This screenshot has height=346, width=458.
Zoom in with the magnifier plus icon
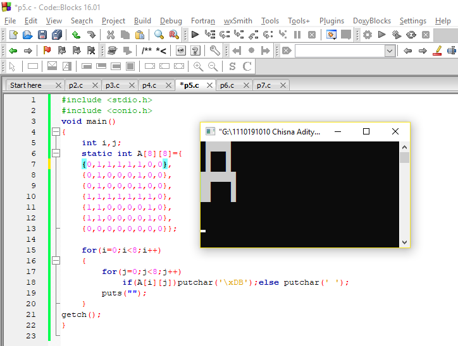[x=199, y=66]
